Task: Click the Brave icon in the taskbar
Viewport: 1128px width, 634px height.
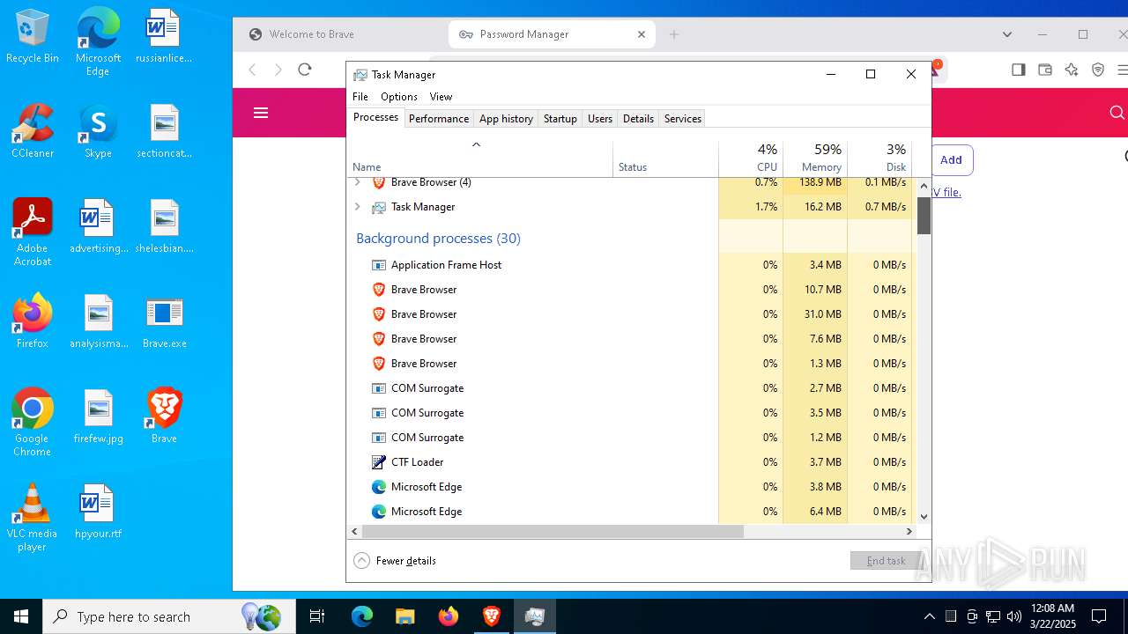Action: [x=492, y=616]
